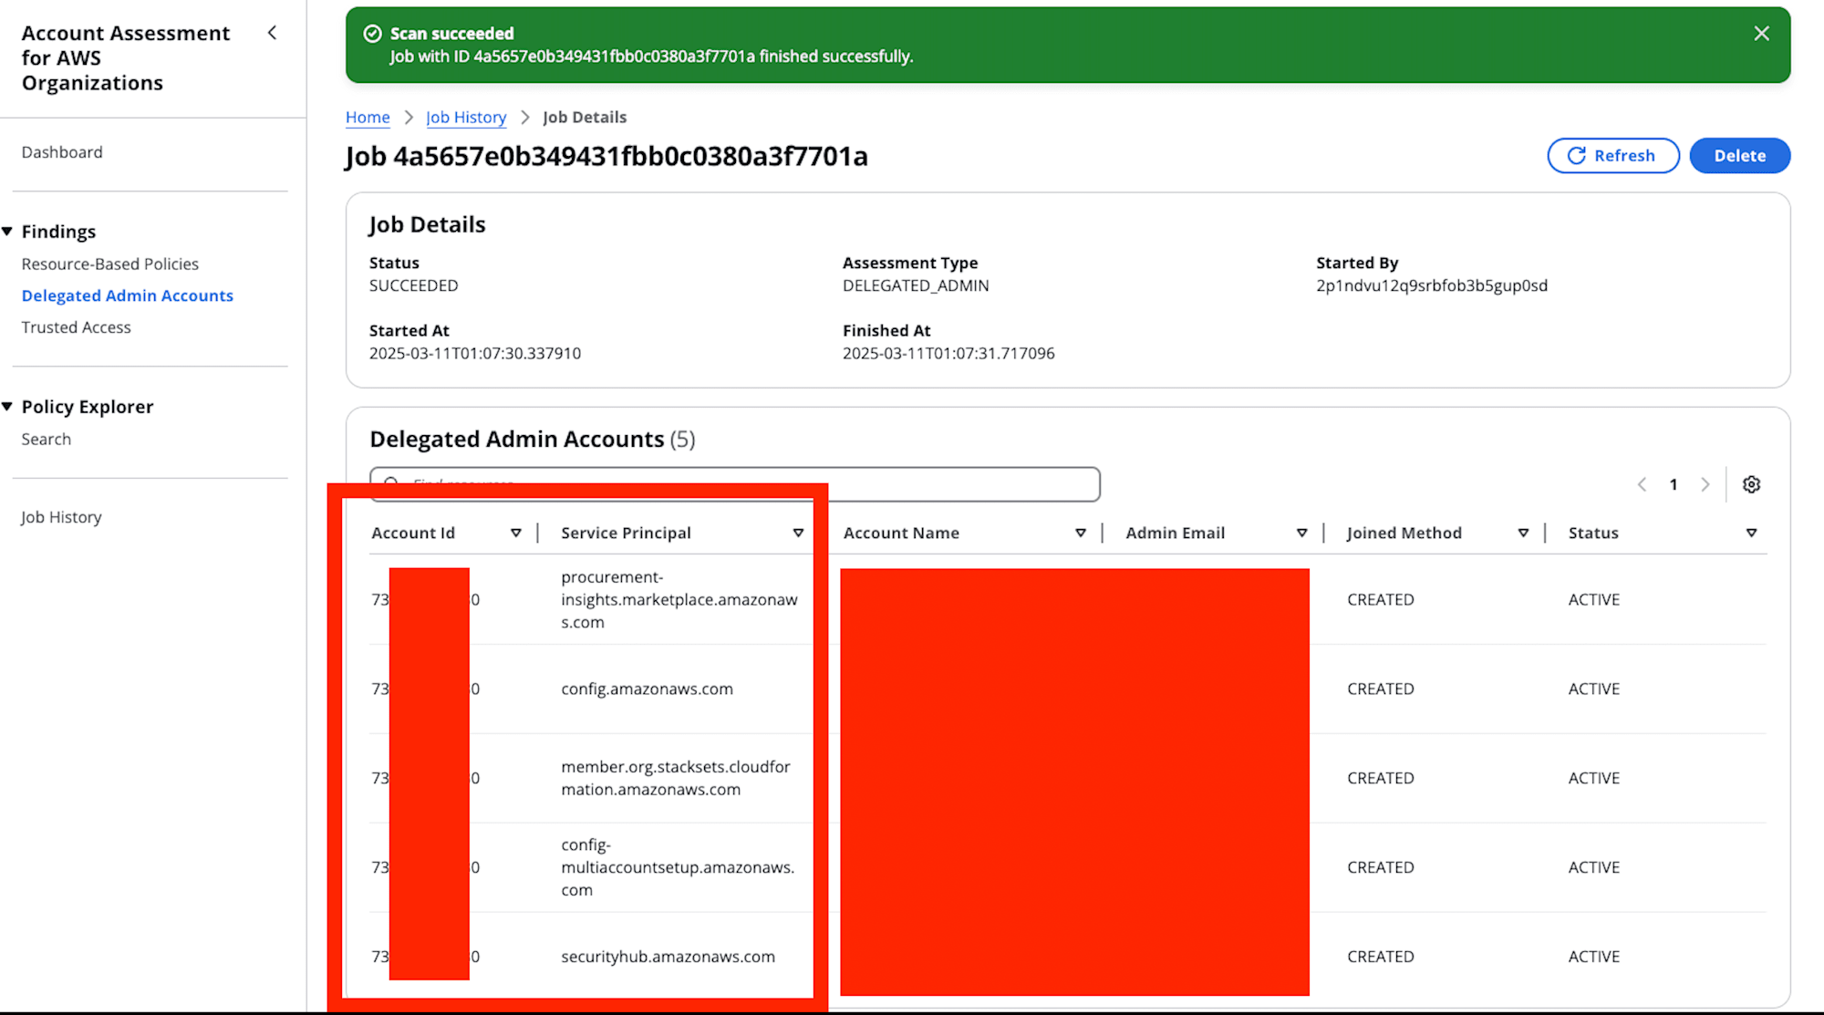1824x1015 pixels.
Task: Click the Job History breadcrumb link
Action: tap(465, 115)
